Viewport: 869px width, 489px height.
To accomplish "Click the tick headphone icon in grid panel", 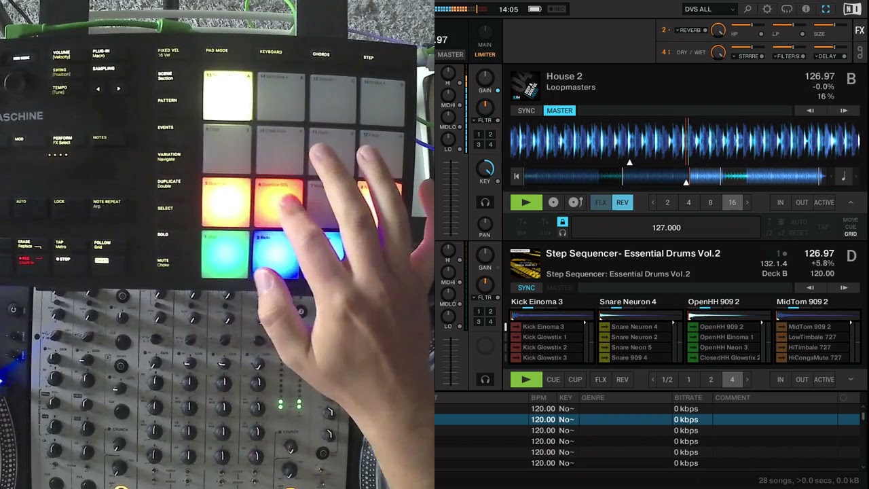I will 562,233.
